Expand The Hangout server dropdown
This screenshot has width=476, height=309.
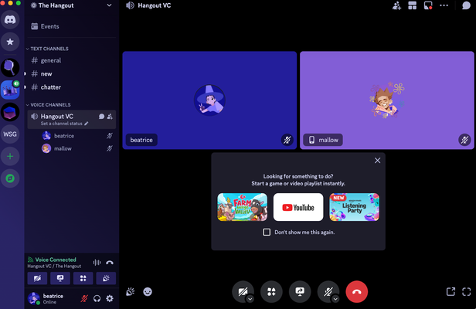[109, 5]
